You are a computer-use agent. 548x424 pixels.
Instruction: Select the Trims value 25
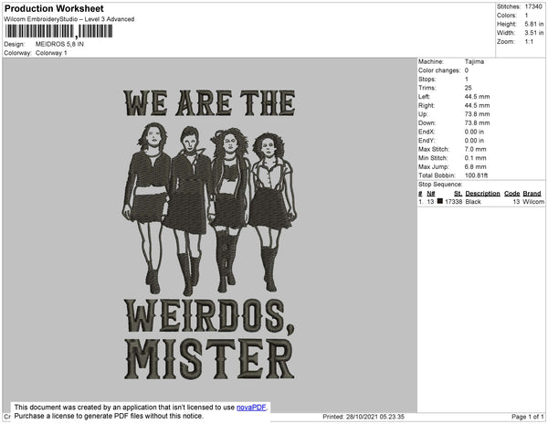point(468,88)
